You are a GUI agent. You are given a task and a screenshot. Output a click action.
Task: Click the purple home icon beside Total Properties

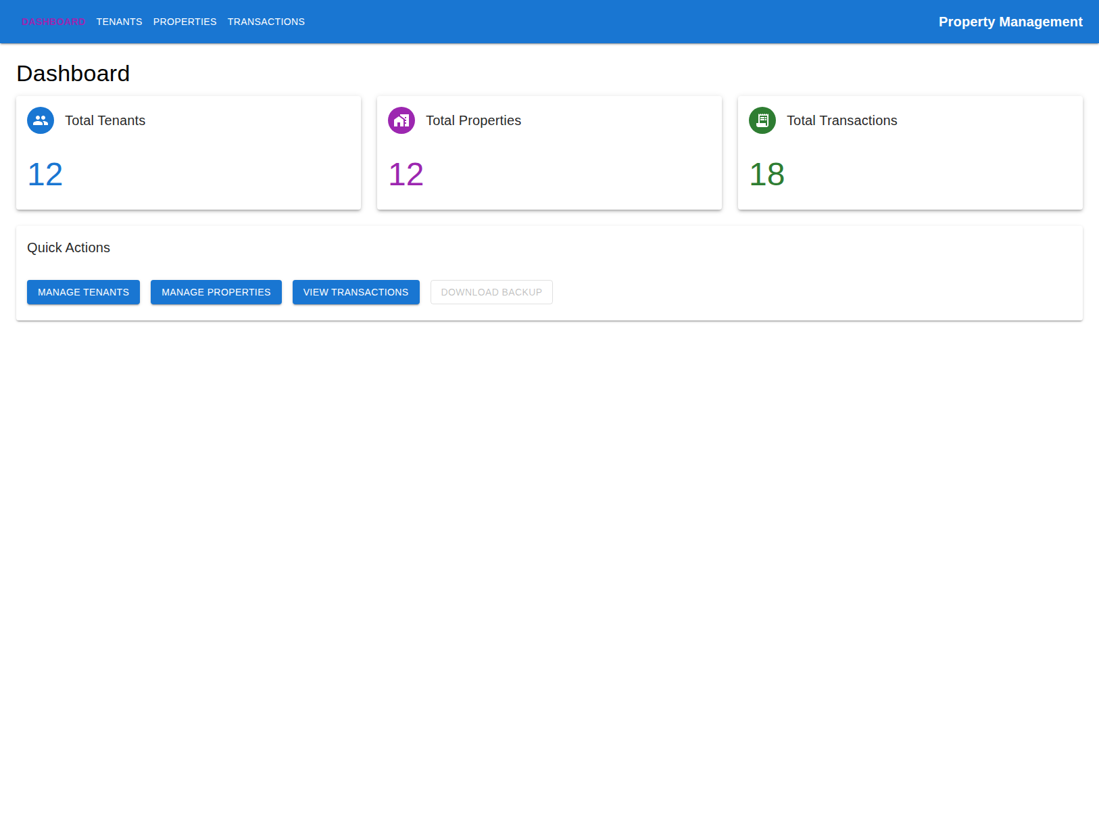click(x=401, y=120)
